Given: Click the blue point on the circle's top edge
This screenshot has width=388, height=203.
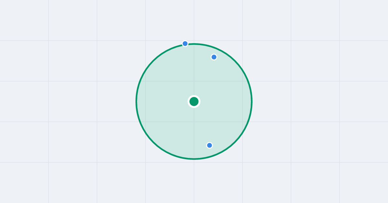Looking at the screenshot, I should pos(185,43).
